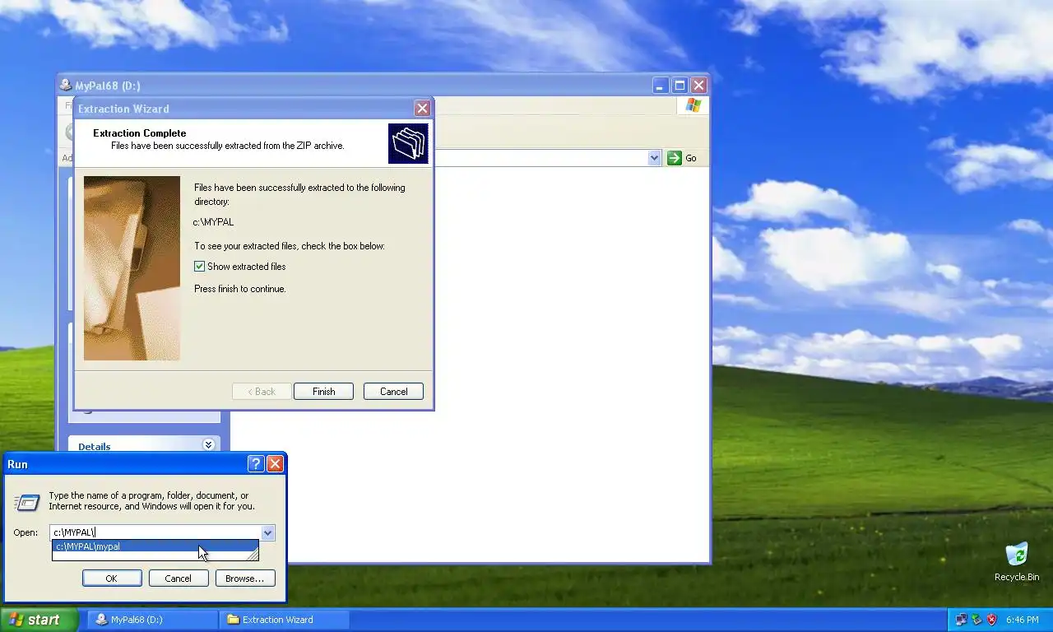
Task: Click the 6:46 PM taskbar clock
Action: point(1022,620)
